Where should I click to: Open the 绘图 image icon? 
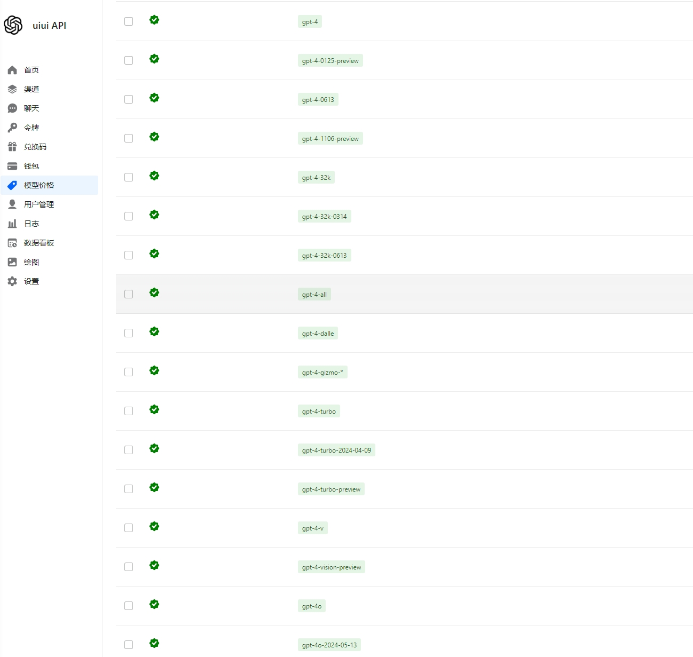[12, 262]
